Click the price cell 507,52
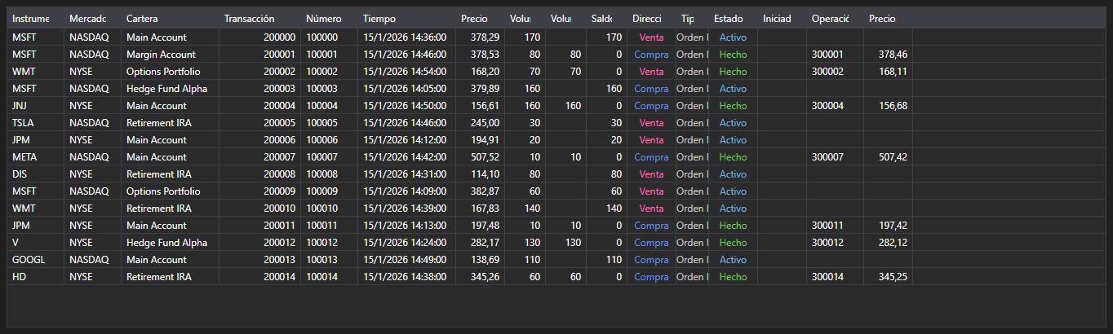The height and width of the screenshot is (334, 1113). tap(480, 157)
